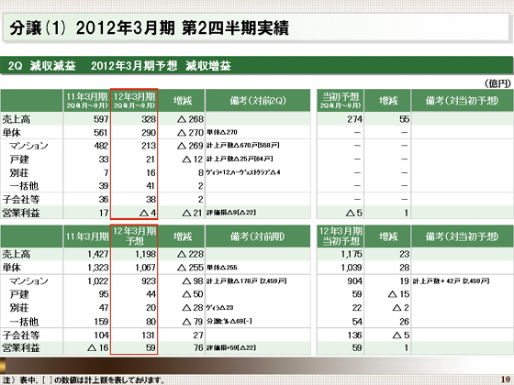Image resolution: width=514 pixels, height=385 pixels.
Task: Select the 単体 initial forecast 1,039
Action: click(x=352, y=268)
